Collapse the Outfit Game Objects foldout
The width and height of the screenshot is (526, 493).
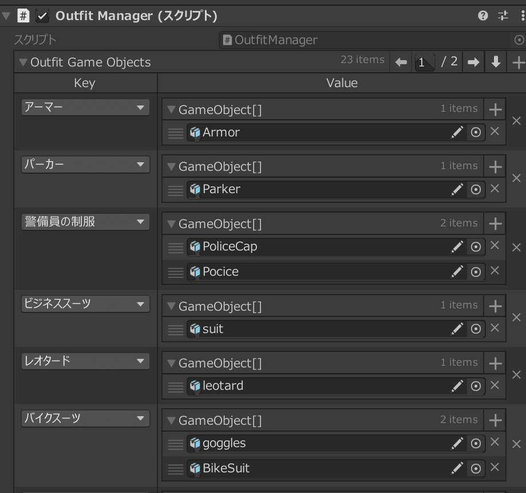click(x=22, y=62)
